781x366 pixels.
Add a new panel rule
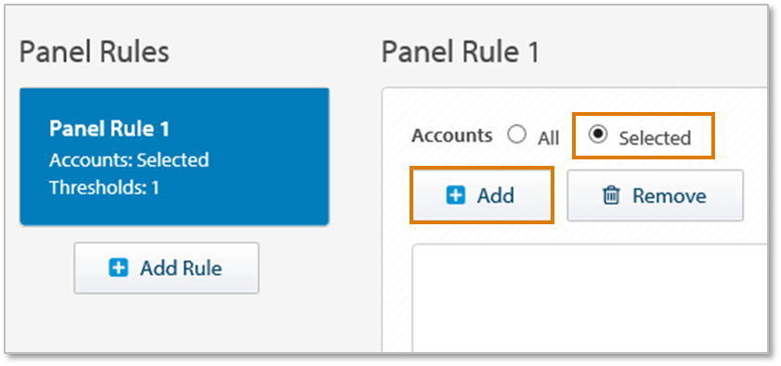[x=166, y=268]
